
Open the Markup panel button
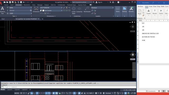pos(124,11)
